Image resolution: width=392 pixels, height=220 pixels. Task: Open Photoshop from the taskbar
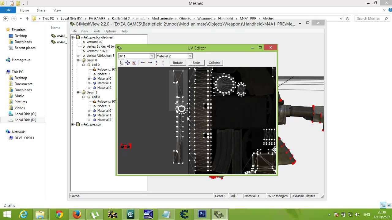[x=202, y=215]
